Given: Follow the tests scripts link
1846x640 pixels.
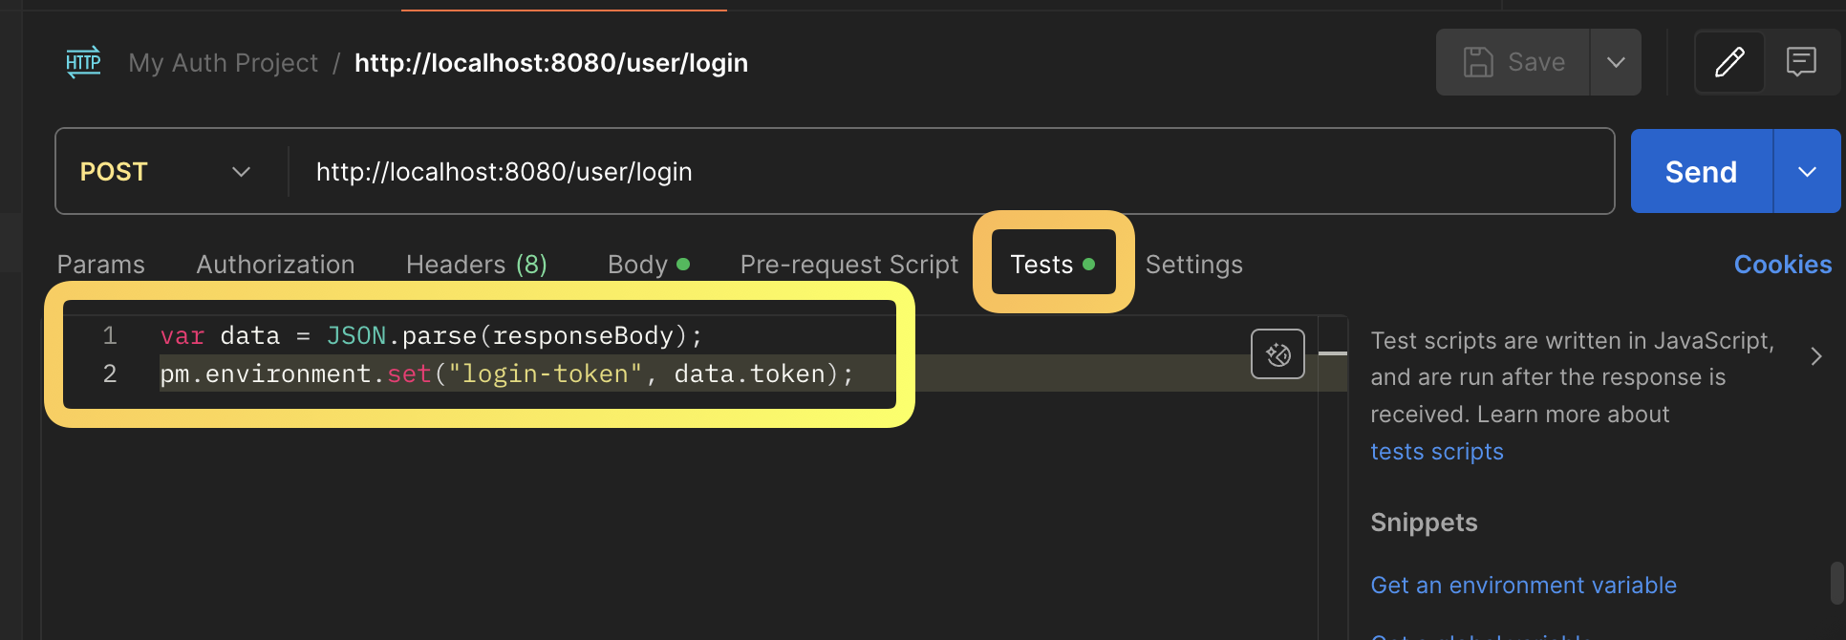Looking at the screenshot, I should [x=1436, y=452].
